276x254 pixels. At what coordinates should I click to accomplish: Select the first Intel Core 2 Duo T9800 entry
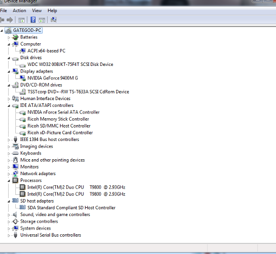(76, 187)
